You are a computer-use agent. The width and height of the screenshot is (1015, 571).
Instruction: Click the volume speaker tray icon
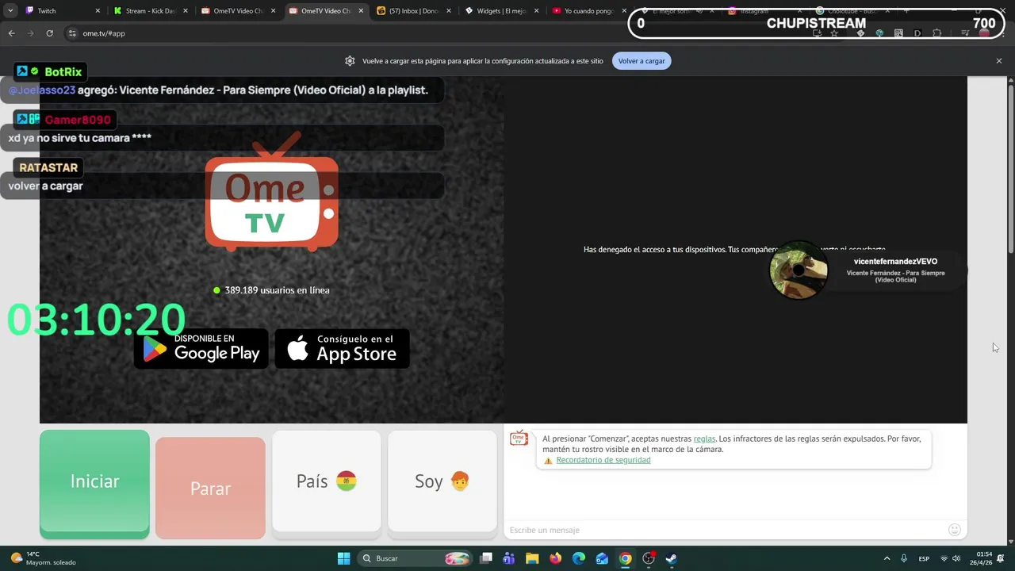point(956,558)
